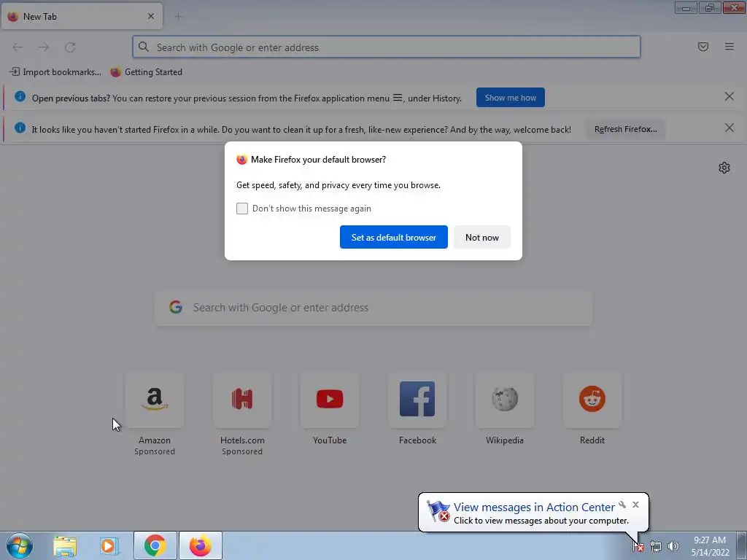Viewport: 747px width, 560px height.
Task: Click the wrench icon in Action Center balloon
Action: 622,505
